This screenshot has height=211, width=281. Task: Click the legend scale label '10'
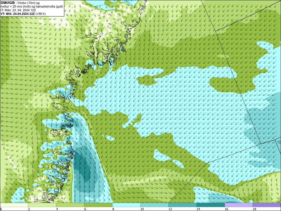point(142,209)
